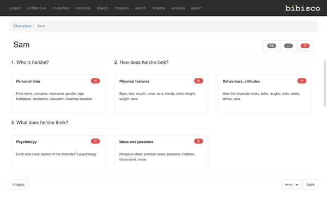
Task: Expand the more... dropdown
Action: 292,184
